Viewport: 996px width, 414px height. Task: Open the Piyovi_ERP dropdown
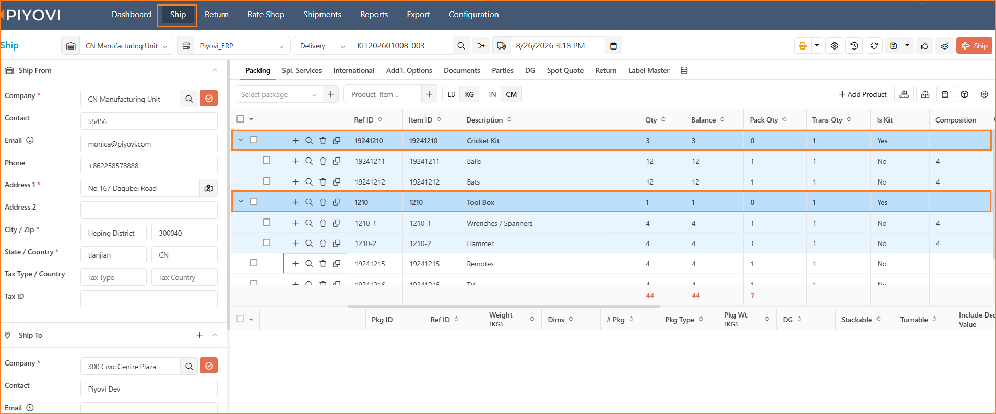[x=242, y=46]
